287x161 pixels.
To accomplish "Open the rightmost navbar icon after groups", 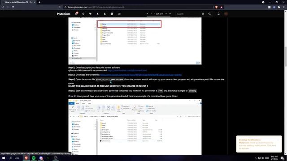I will [x=119, y=14].
